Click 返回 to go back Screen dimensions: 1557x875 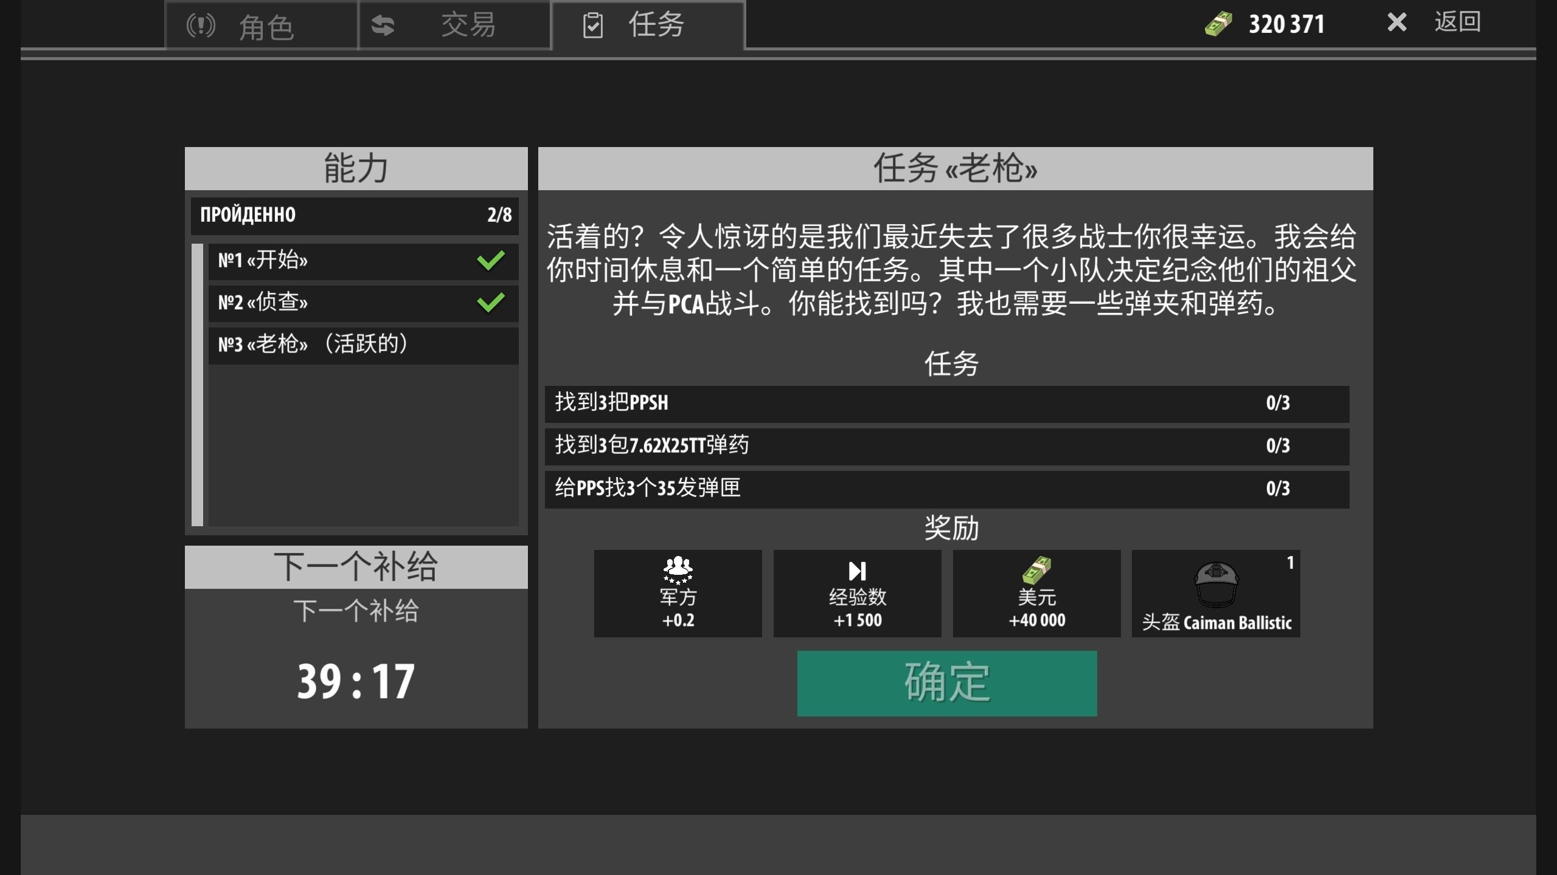1456,23
